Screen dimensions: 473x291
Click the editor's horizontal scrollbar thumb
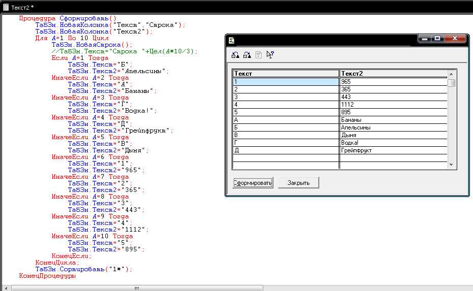(137, 288)
